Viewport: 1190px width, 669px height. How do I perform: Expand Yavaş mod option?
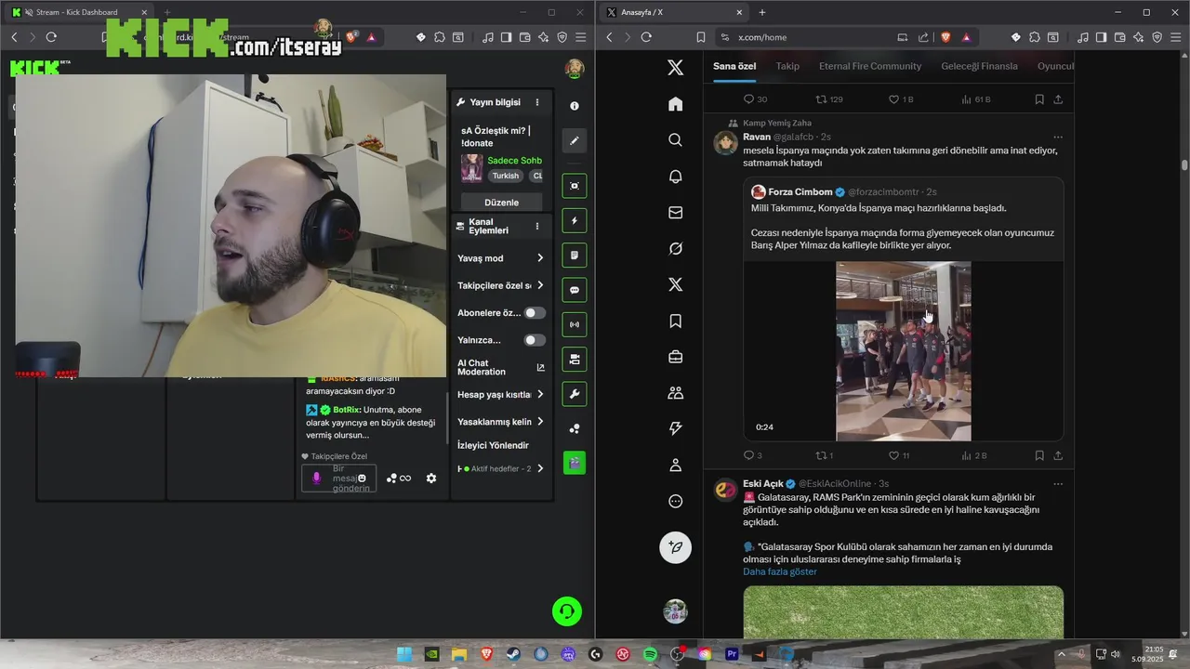(501, 258)
